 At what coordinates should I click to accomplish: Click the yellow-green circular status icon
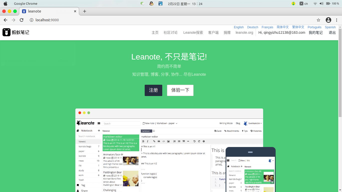(293, 3)
